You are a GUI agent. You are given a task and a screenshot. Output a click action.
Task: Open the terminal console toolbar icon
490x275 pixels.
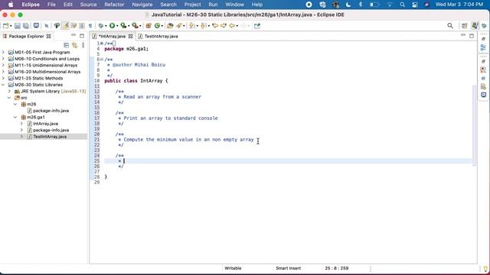[x=36, y=26]
